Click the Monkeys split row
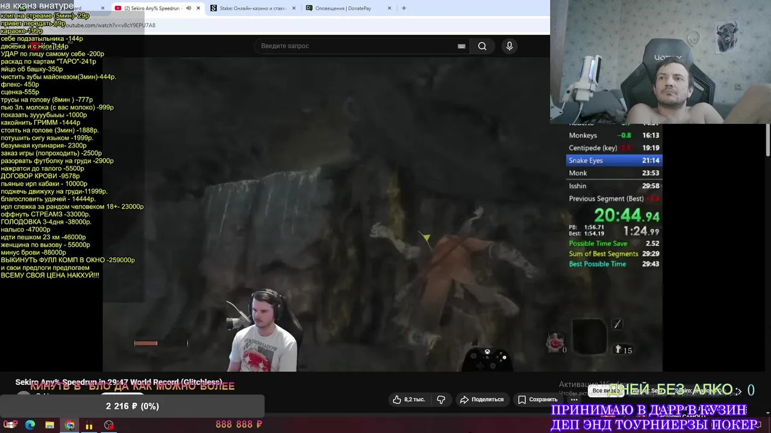771x433 pixels. [614, 135]
